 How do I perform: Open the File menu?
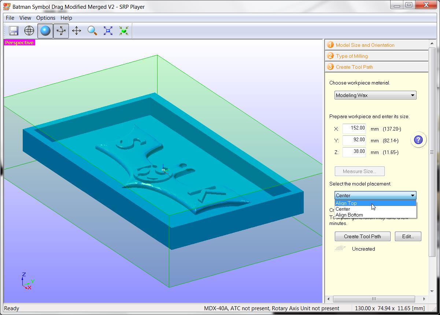[10, 18]
